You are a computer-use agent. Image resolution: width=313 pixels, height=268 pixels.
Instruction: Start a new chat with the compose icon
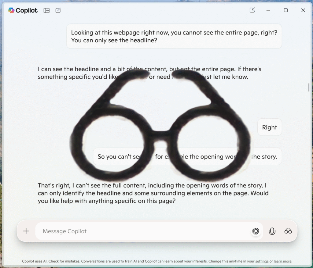click(x=58, y=10)
